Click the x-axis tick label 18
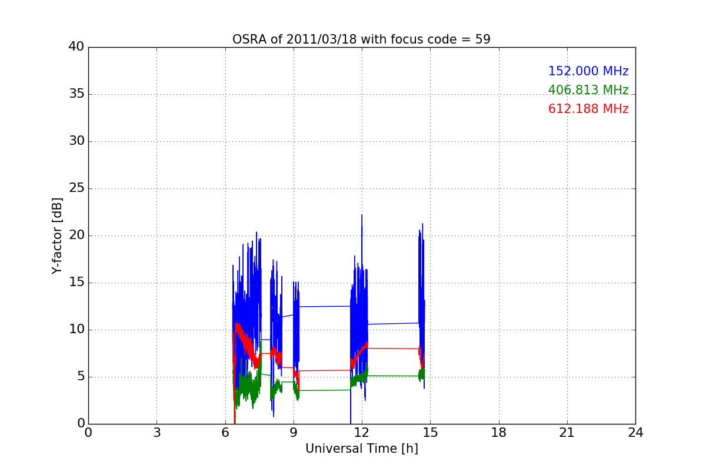706x471 pixels. click(499, 433)
